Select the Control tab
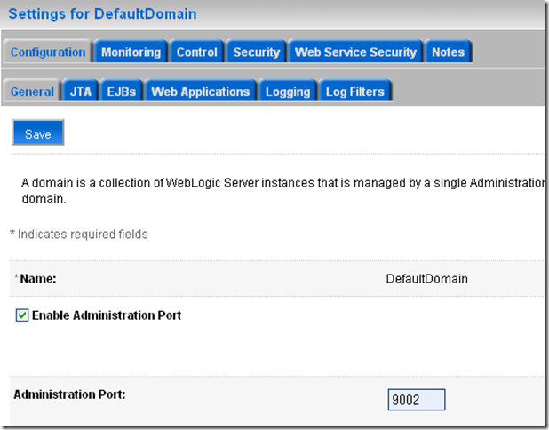The width and height of the screenshot is (549, 430). 196,52
